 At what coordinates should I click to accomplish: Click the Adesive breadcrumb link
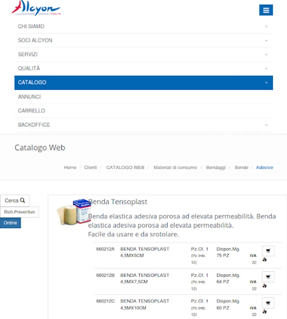pos(264,167)
